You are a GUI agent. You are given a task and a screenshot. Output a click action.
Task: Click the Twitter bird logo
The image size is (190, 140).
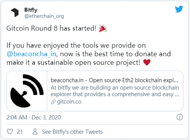179,9
